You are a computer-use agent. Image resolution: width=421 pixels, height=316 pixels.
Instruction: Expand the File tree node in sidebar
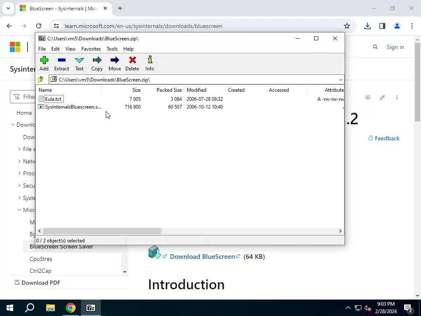click(19, 149)
